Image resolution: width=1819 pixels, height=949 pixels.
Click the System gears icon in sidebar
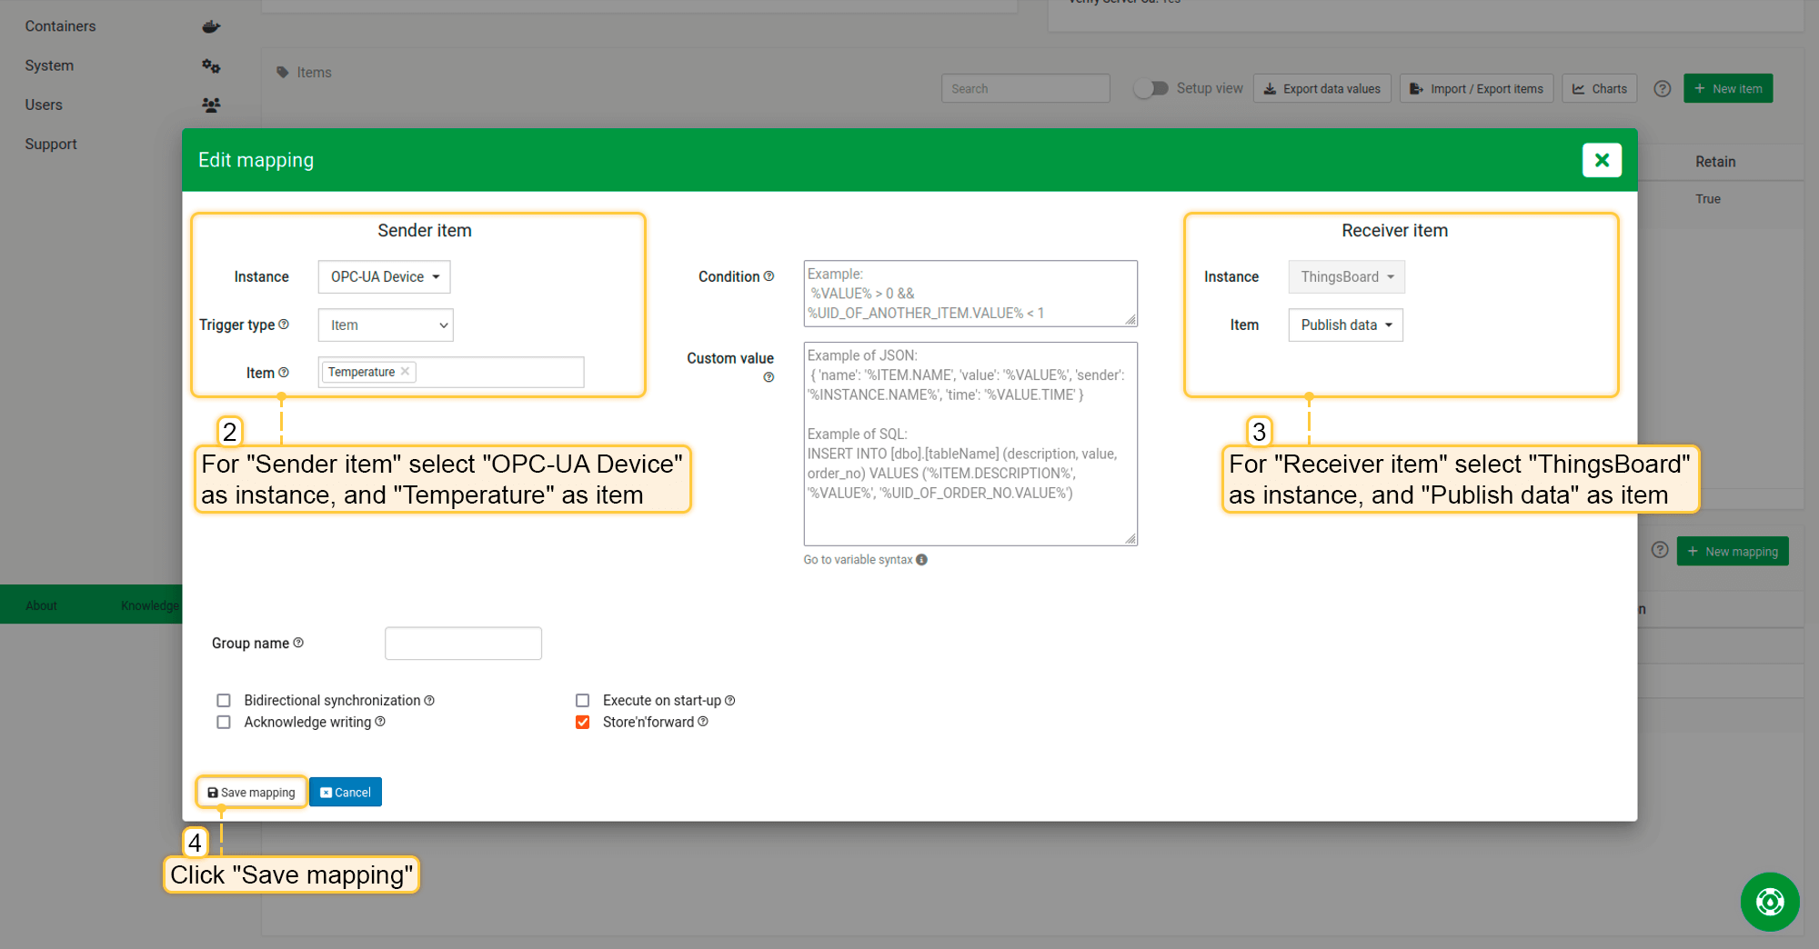tap(211, 65)
